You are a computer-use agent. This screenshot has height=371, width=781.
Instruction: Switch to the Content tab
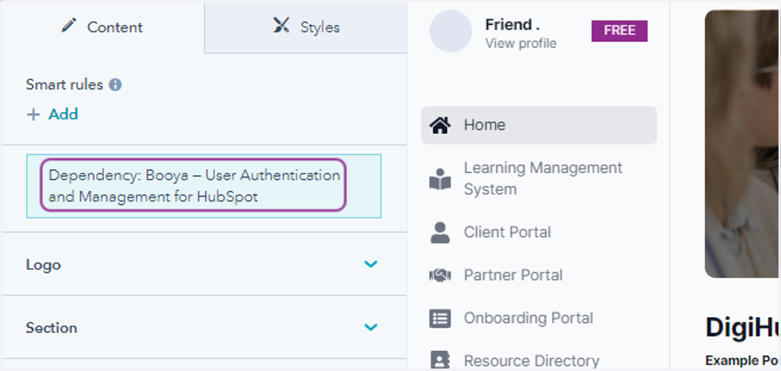103,27
